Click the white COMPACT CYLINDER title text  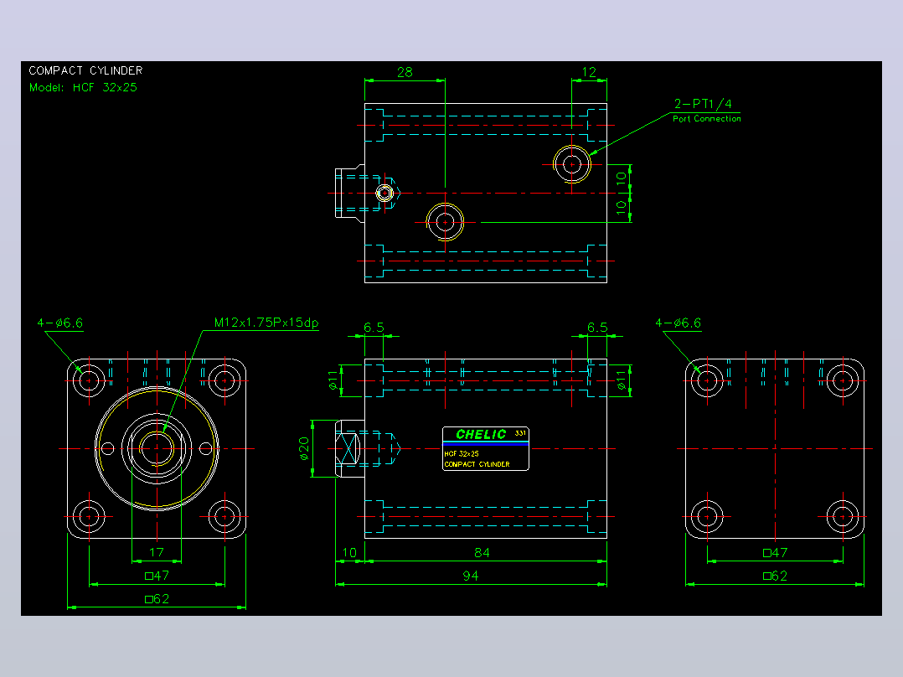tap(85, 70)
